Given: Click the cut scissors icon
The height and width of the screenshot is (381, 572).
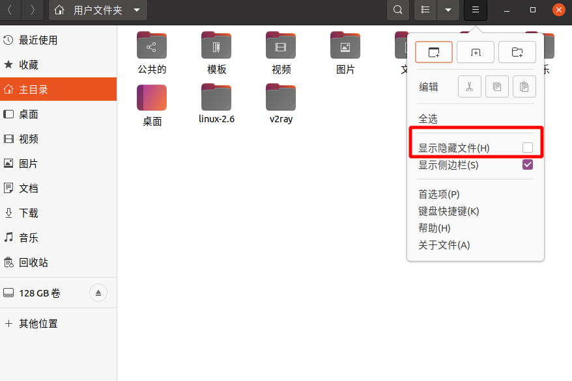Looking at the screenshot, I should [x=470, y=86].
